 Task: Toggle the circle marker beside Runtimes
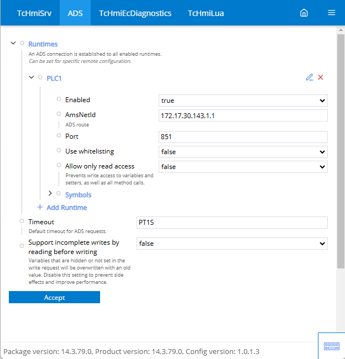tap(22, 43)
